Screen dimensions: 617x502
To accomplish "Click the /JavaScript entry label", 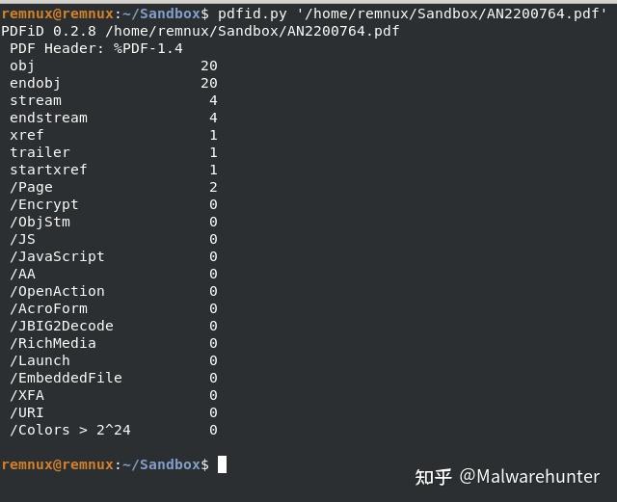I will 57,256.
